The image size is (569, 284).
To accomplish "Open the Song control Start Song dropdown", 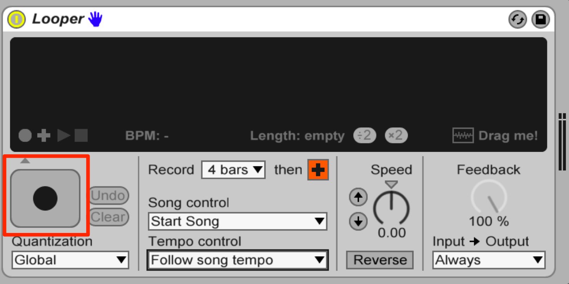I will coord(238,221).
